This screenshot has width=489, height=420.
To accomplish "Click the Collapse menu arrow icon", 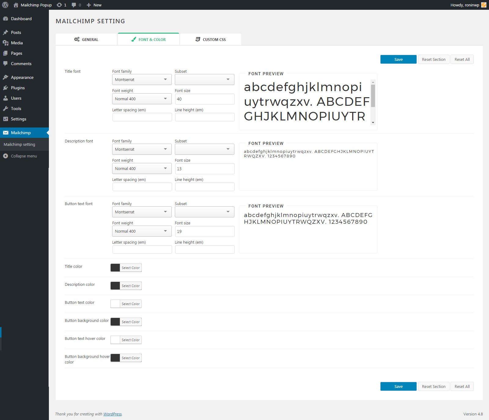I will click(x=6, y=156).
